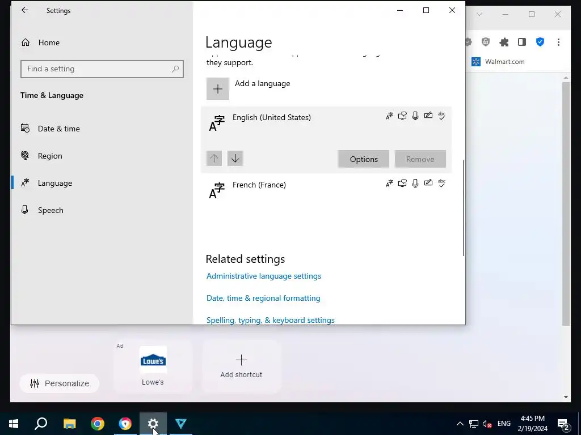Open Options for English (United States)
Image resolution: width=581 pixels, height=435 pixels.
point(364,159)
